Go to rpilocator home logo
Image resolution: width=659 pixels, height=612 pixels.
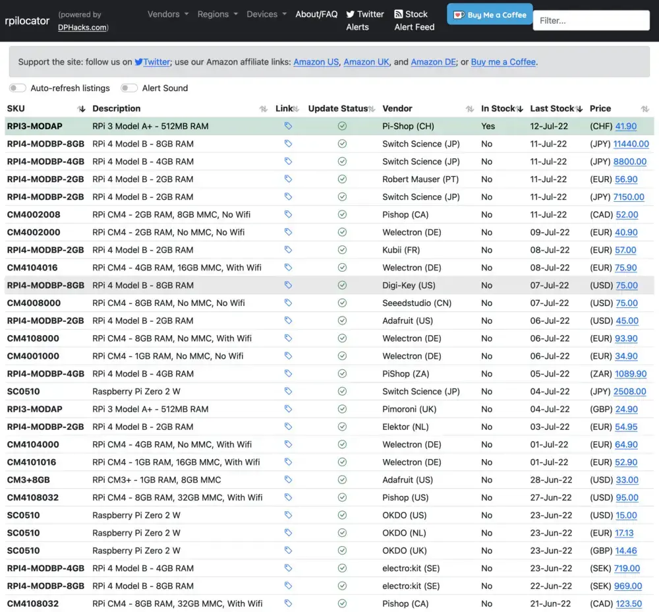[x=27, y=20]
